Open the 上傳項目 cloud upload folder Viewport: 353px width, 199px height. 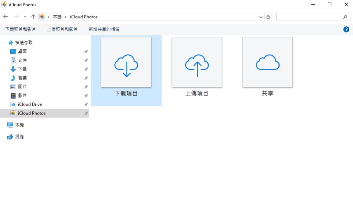pyautogui.click(x=197, y=67)
